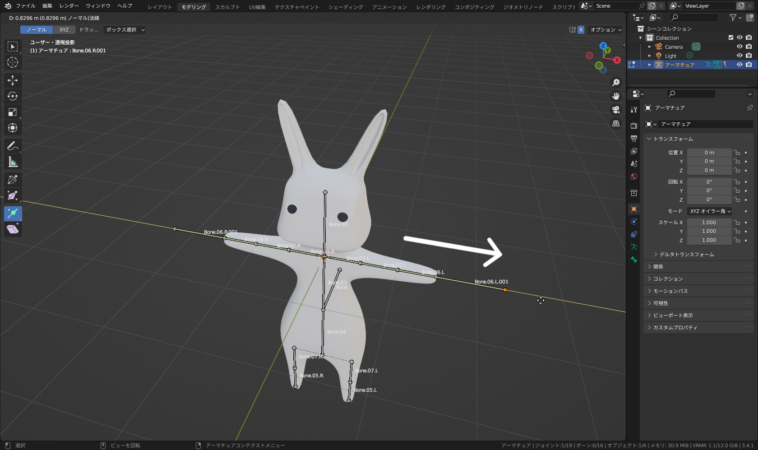Switch to the スカルプト workspace tab
The width and height of the screenshot is (758, 450).
227,7
